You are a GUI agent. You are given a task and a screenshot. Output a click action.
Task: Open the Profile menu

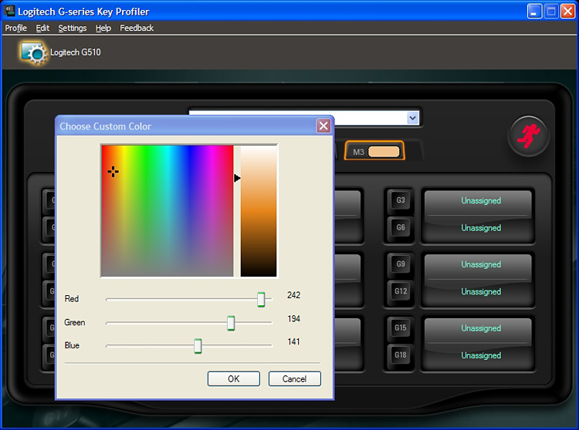16,28
